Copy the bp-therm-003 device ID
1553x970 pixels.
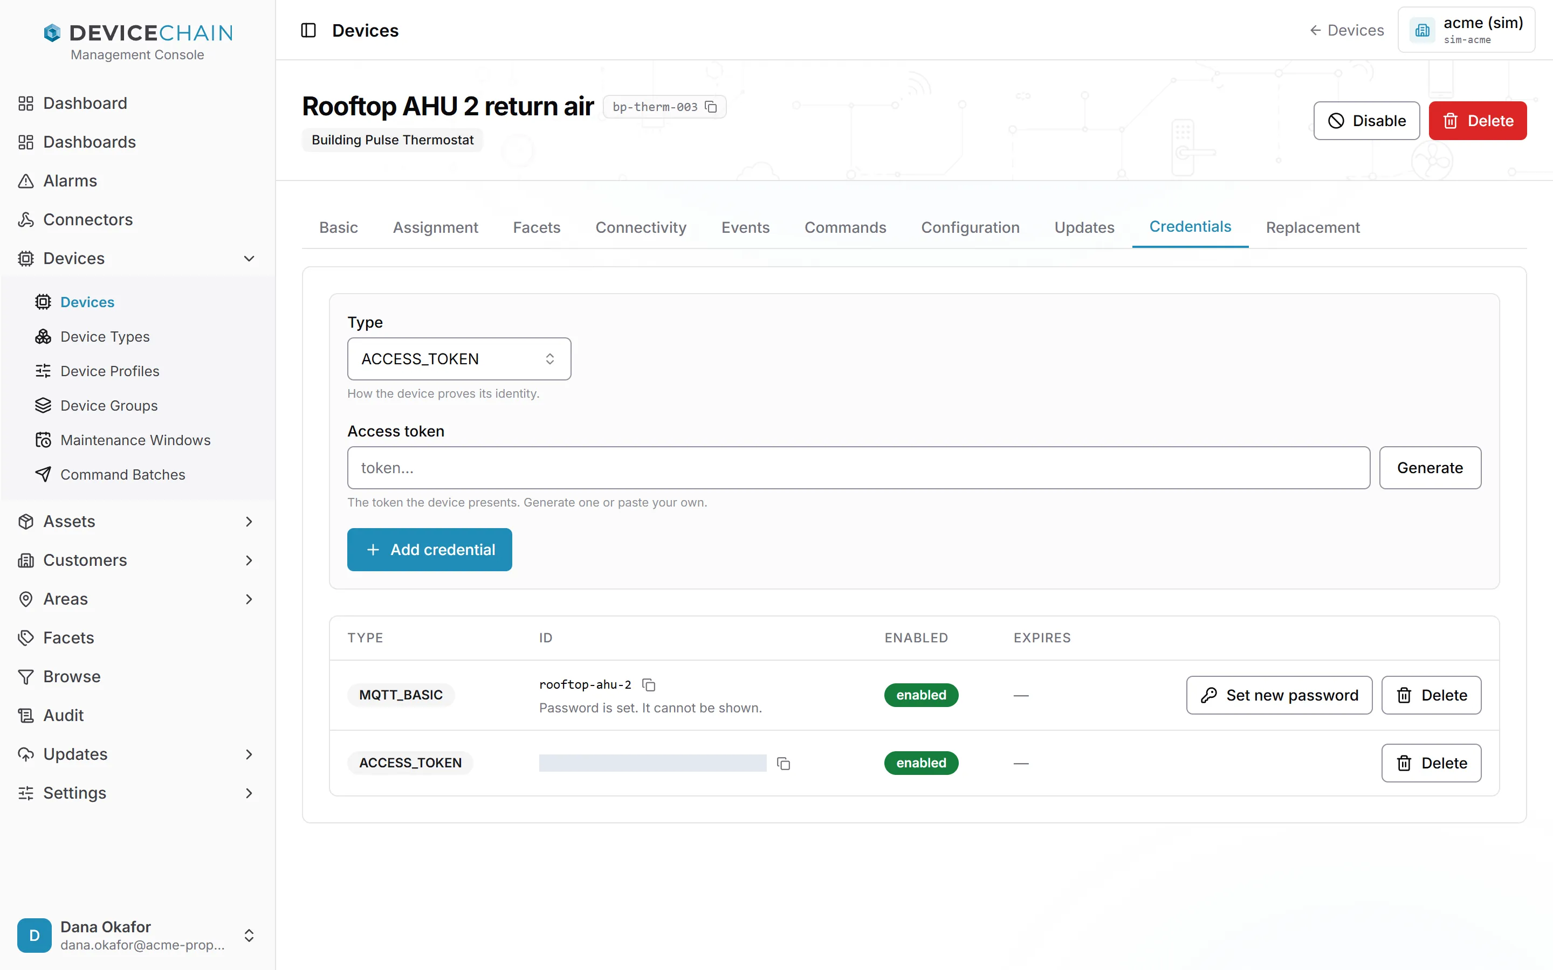(711, 107)
